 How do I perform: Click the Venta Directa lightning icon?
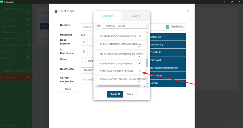tap(28, 26)
